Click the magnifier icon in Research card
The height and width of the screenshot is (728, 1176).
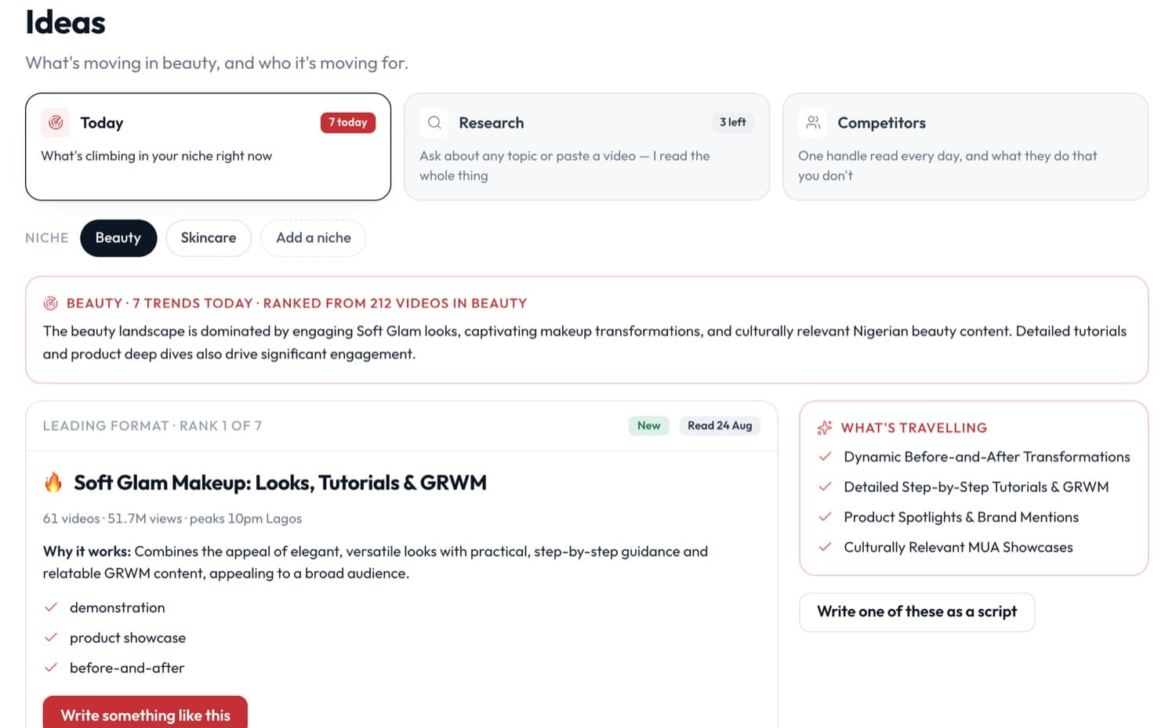click(x=434, y=122)
